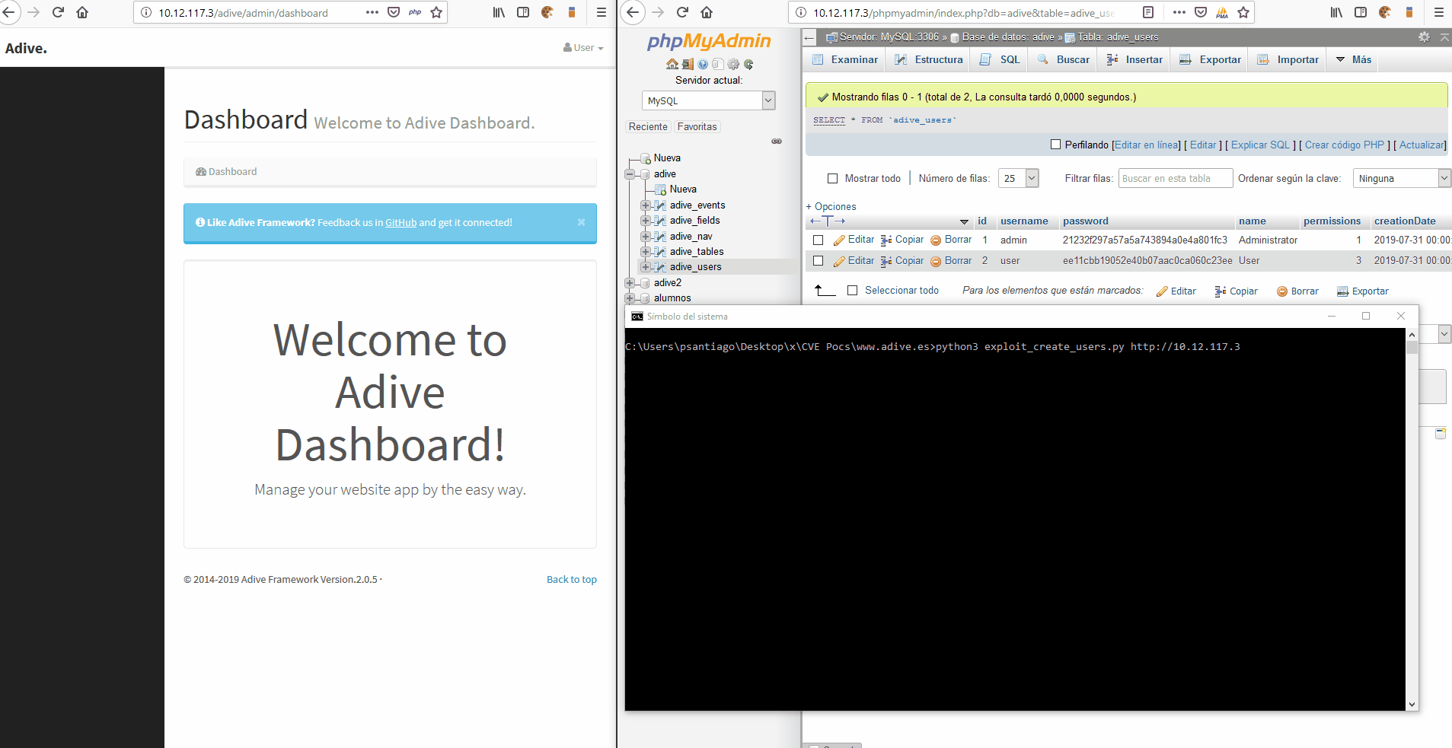Click the Explicar SQL link

tap(1260, 145)
